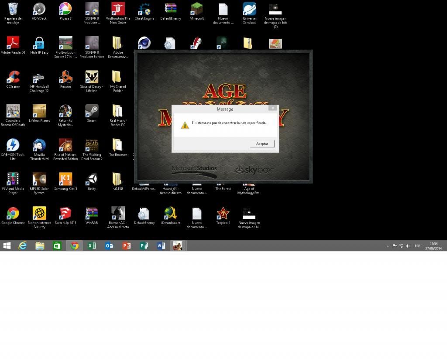Select the Tropico 5 desktop icon
Image resolution: width=447 pixels, height=362 pixels.
tap(223, 216)
